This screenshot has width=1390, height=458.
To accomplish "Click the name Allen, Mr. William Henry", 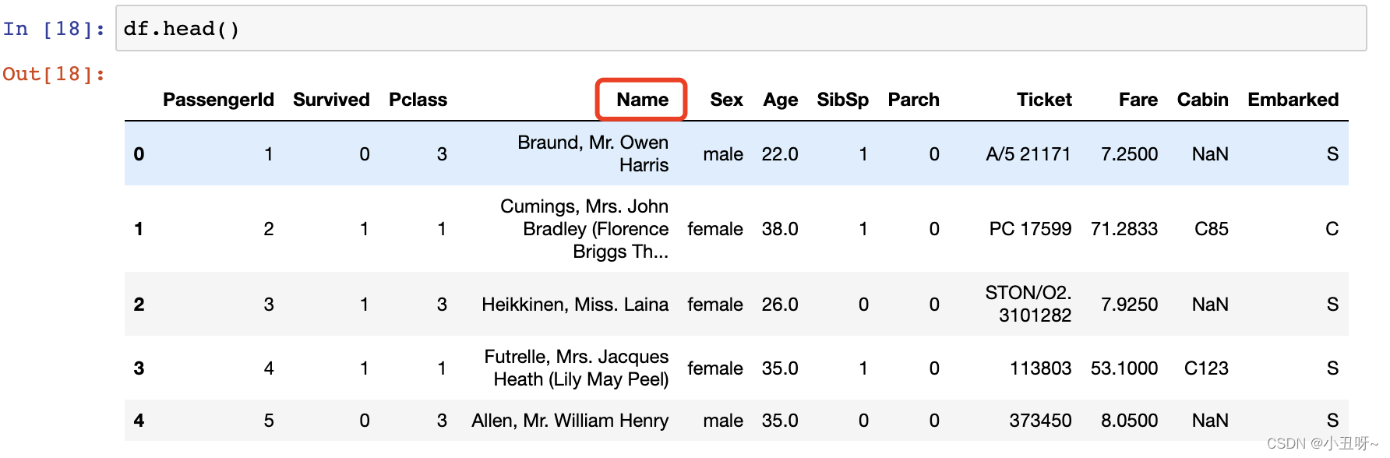I will 570,421.
